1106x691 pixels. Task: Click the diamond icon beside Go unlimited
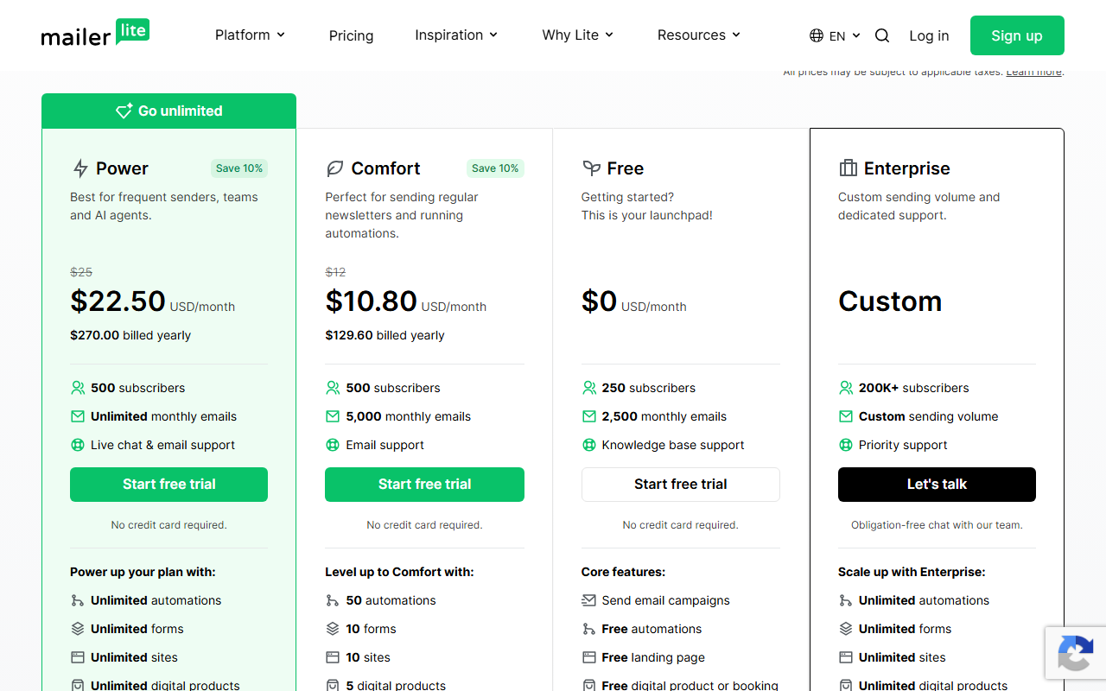pos(124,111)
